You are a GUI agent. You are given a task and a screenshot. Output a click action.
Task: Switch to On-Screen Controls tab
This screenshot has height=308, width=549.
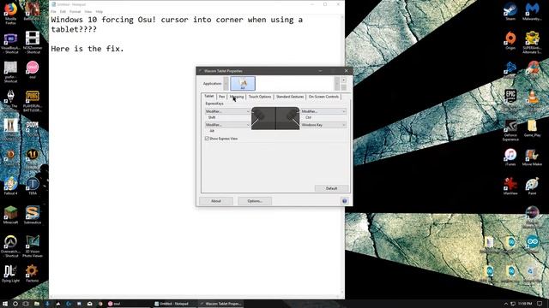click(323, 97)
